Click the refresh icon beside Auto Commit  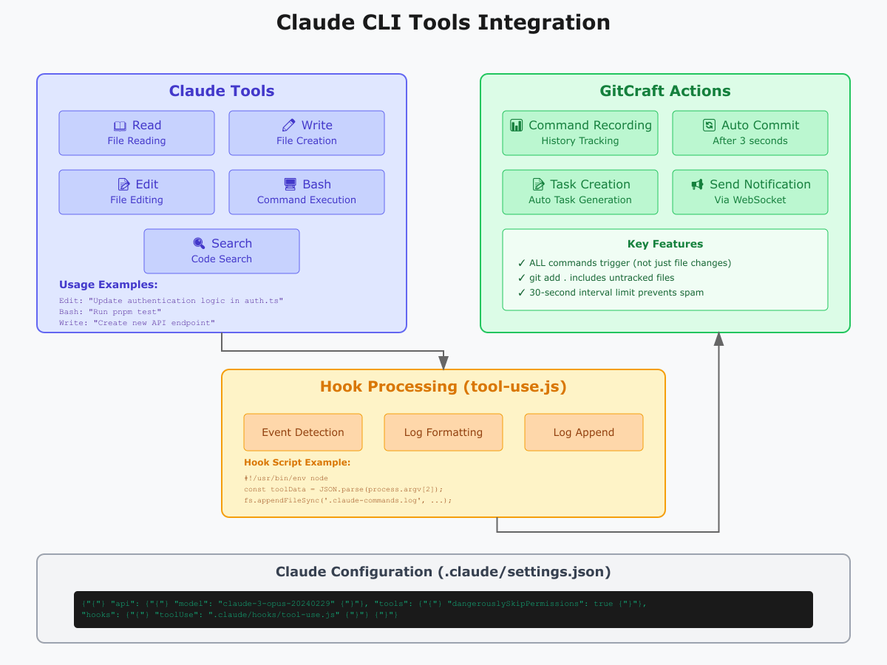[709, 126]
